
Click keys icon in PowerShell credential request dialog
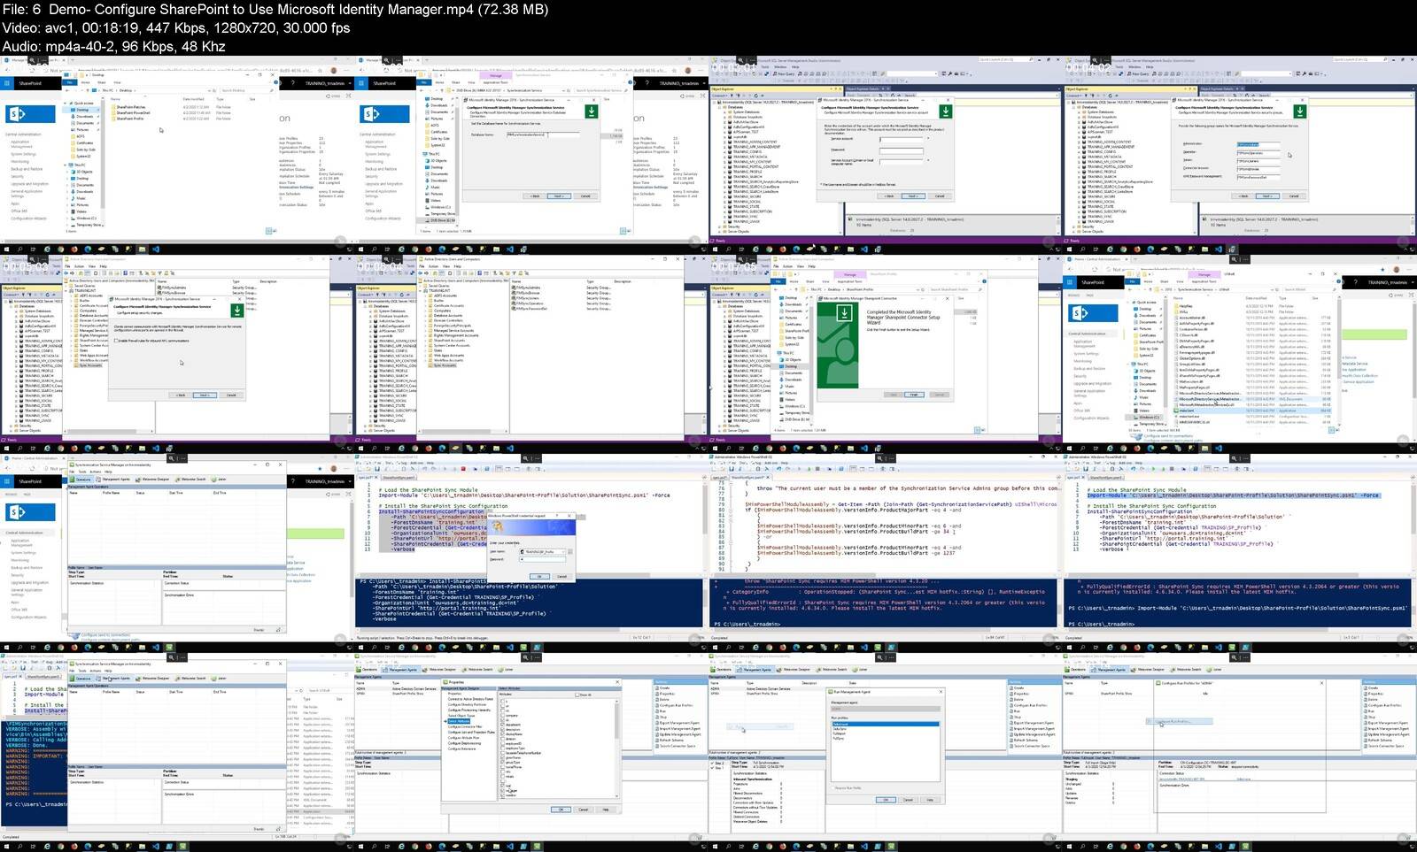point(497,527)
